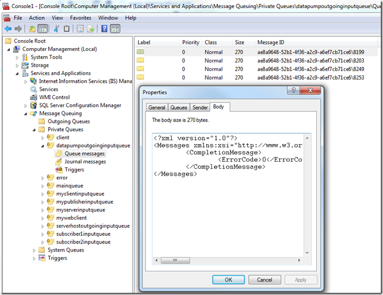
Task: Click OK in Properties dialog
Action: (228, 280)
